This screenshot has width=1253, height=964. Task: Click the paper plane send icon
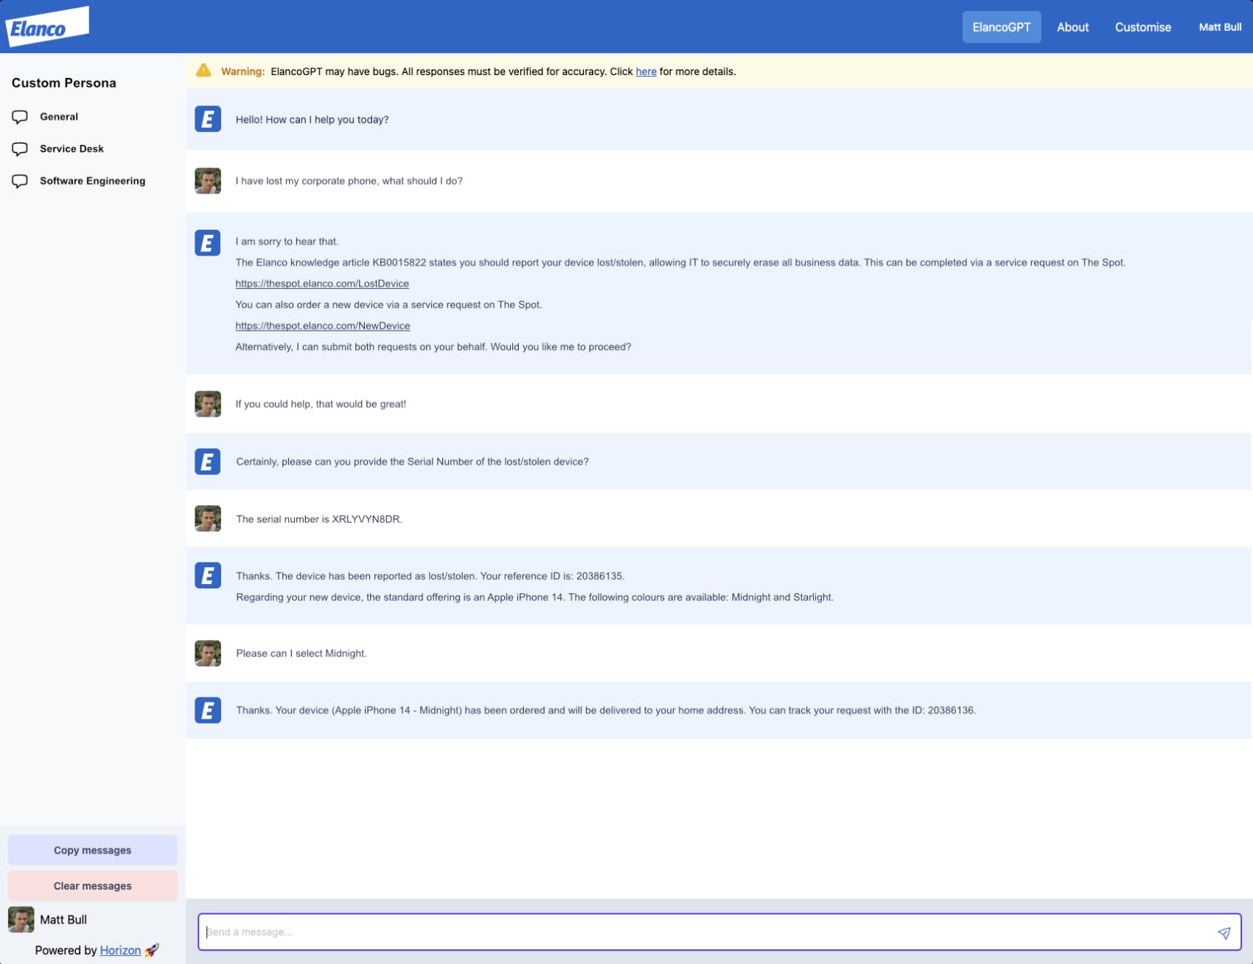click(1224, 932)
